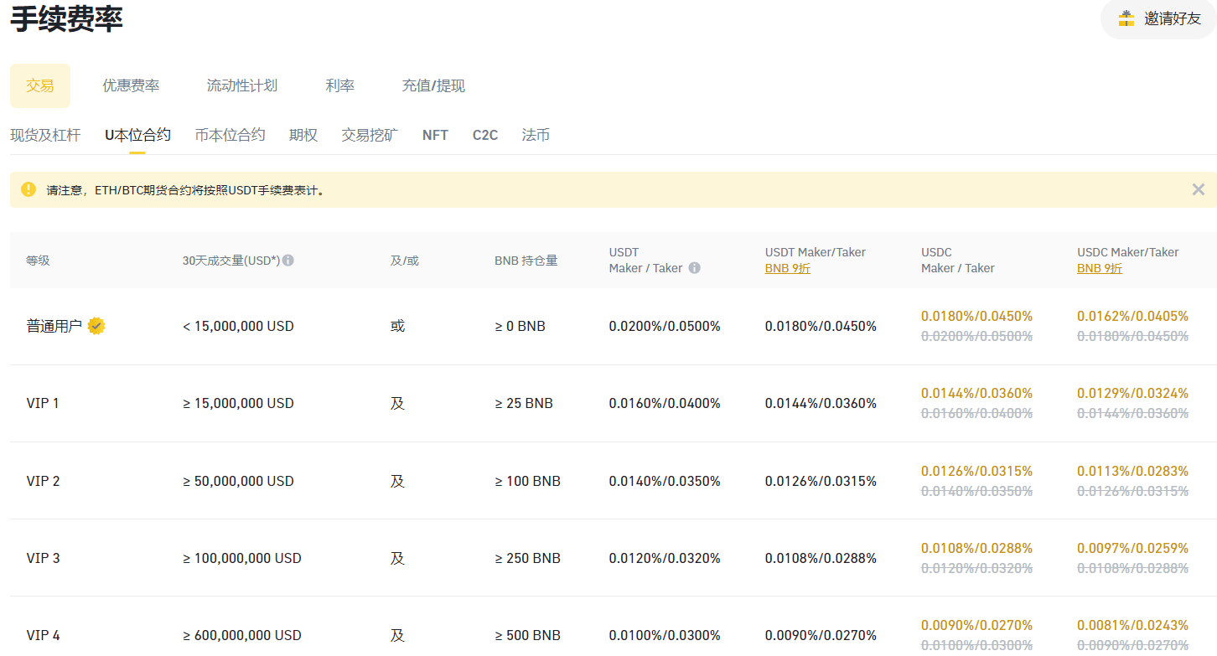Click the 0.0120%/0.0320% USDT fee in the VIP 3 row
Screen dimensions: 1217x656
pos(665,558)
